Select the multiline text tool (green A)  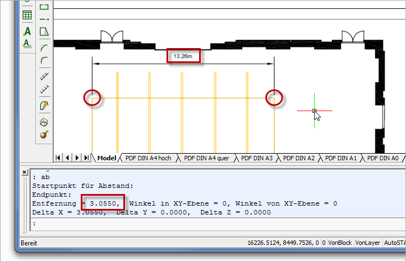point(27,31)
